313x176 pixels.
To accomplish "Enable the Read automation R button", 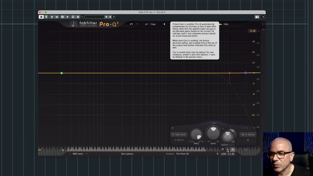I will click(x=52, y=17).
